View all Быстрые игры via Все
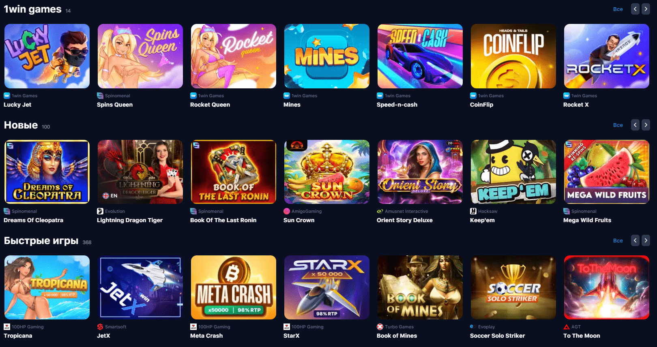The image size is (657, 347). [x=618, y=240]
